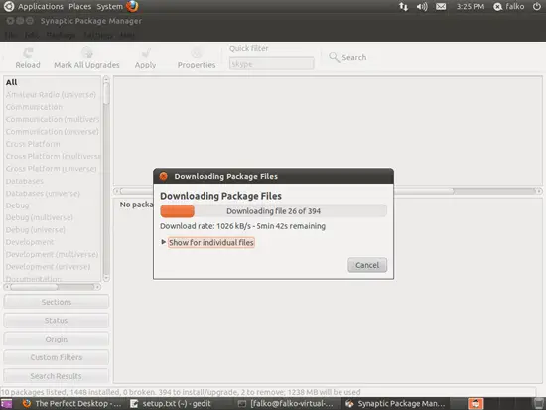546x410 pixels.
Task: Click the Custom Filters button
Action: (56, 357)
